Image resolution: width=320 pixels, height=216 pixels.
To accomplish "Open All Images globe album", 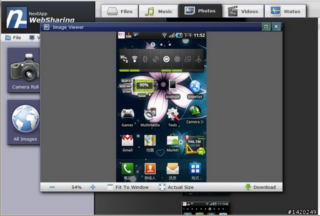I will click(25, 122).
